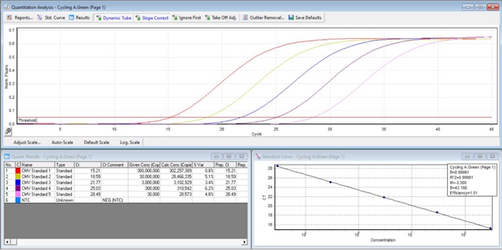The width and height of the screenshot is (502, 250).
Task: Close the Quantitation Analysis window
Action: [x=493, y=7]
